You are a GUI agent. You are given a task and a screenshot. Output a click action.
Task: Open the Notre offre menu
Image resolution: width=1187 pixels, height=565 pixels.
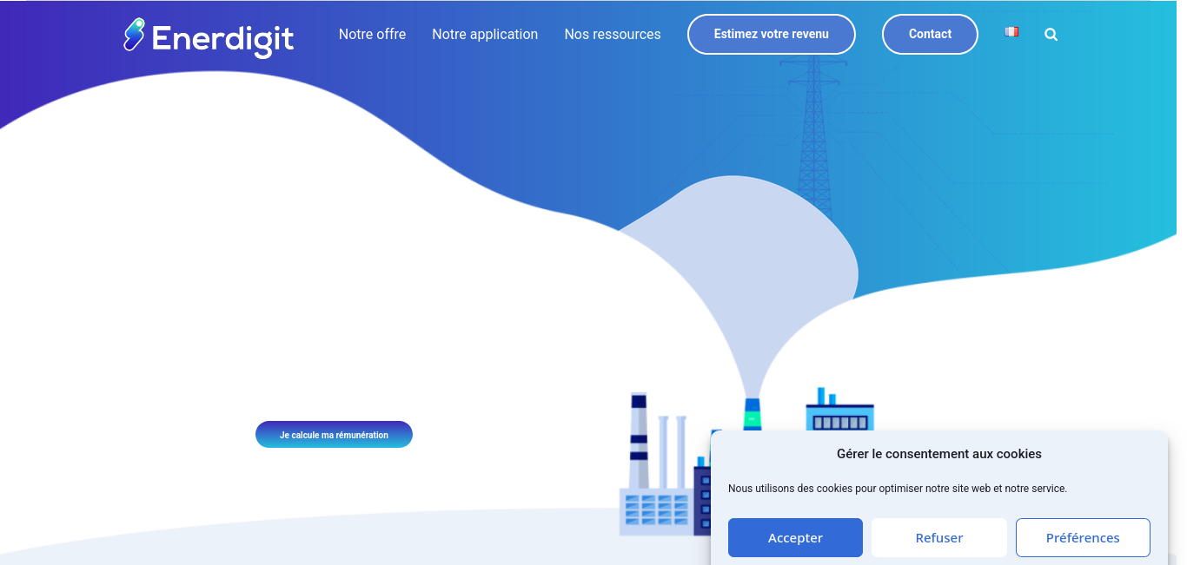372,35
